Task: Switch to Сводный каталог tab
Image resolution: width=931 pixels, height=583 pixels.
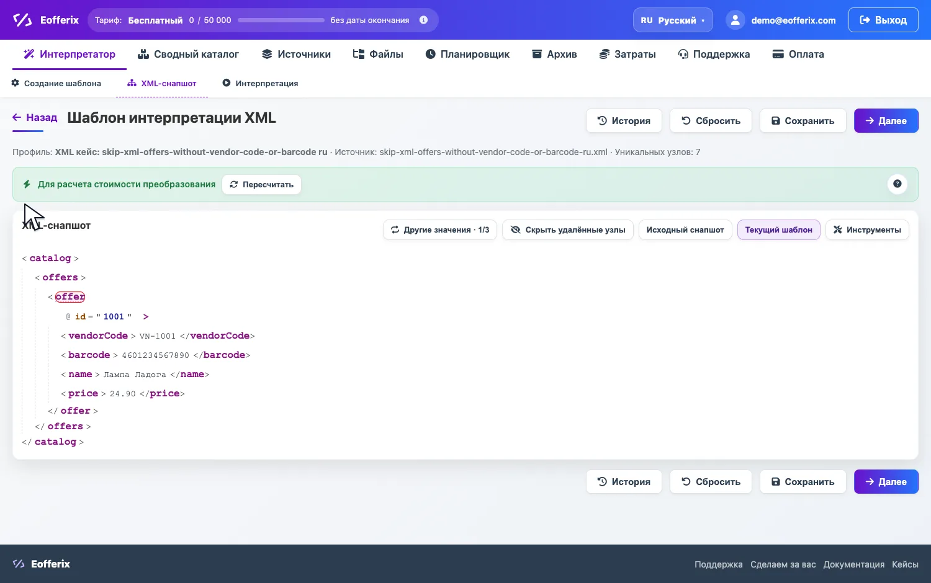Action: [x=188, y=55]
